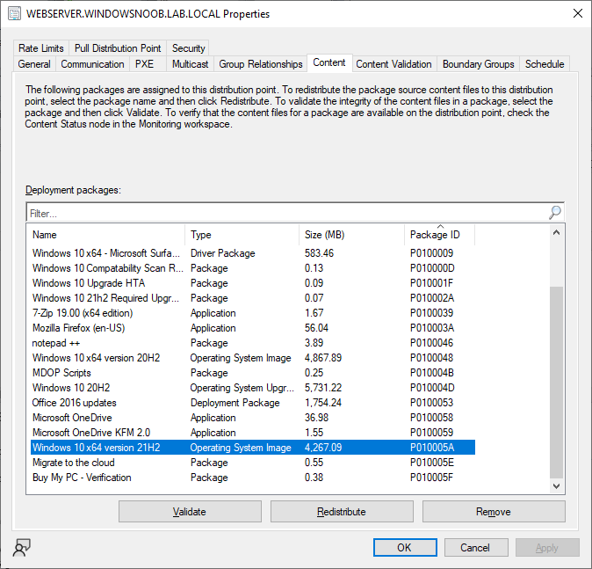Select Buy My PC - Verification row
The height and width of the screenshot is (569, 592).
click(x=253, y=478)
